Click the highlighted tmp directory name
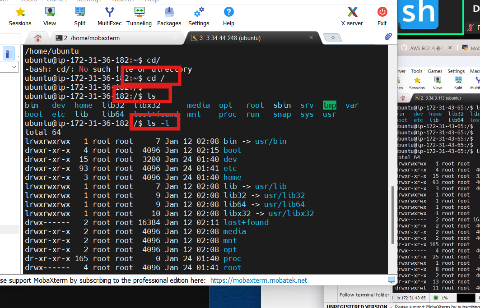The image size is (480, 308). [329, 105]
